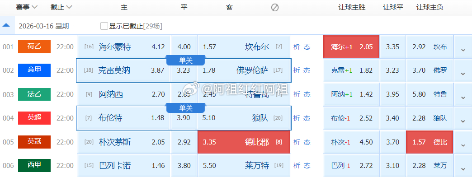Select 阿纳西 home win at 2.70
This screenshot has width=472, height=177.
124,94
